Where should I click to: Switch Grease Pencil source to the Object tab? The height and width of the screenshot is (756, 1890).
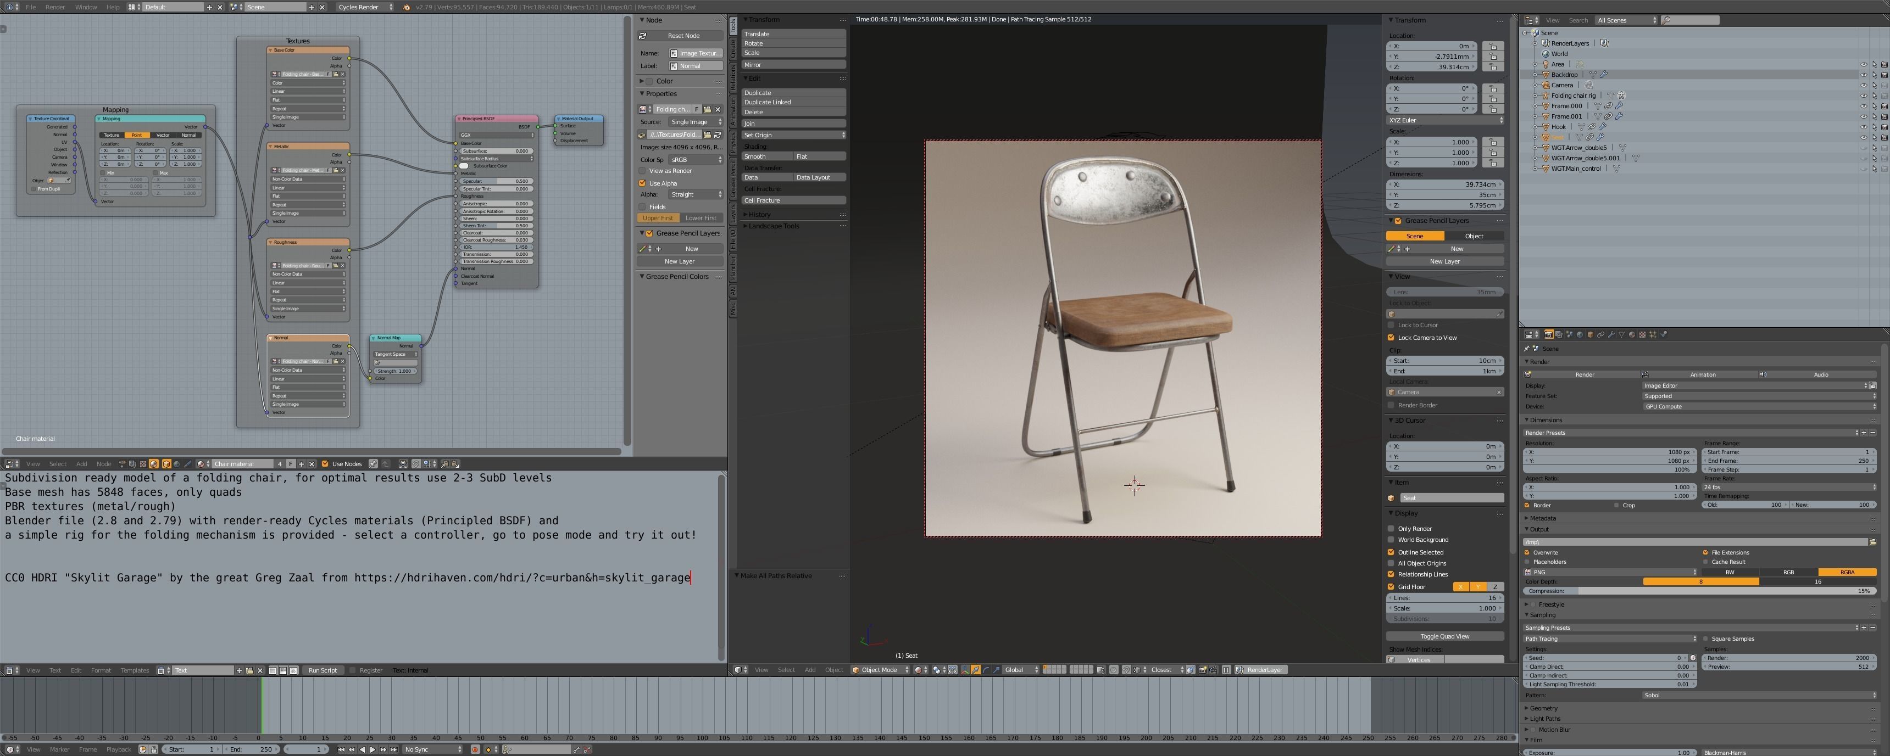click(x=1474, y=236)
